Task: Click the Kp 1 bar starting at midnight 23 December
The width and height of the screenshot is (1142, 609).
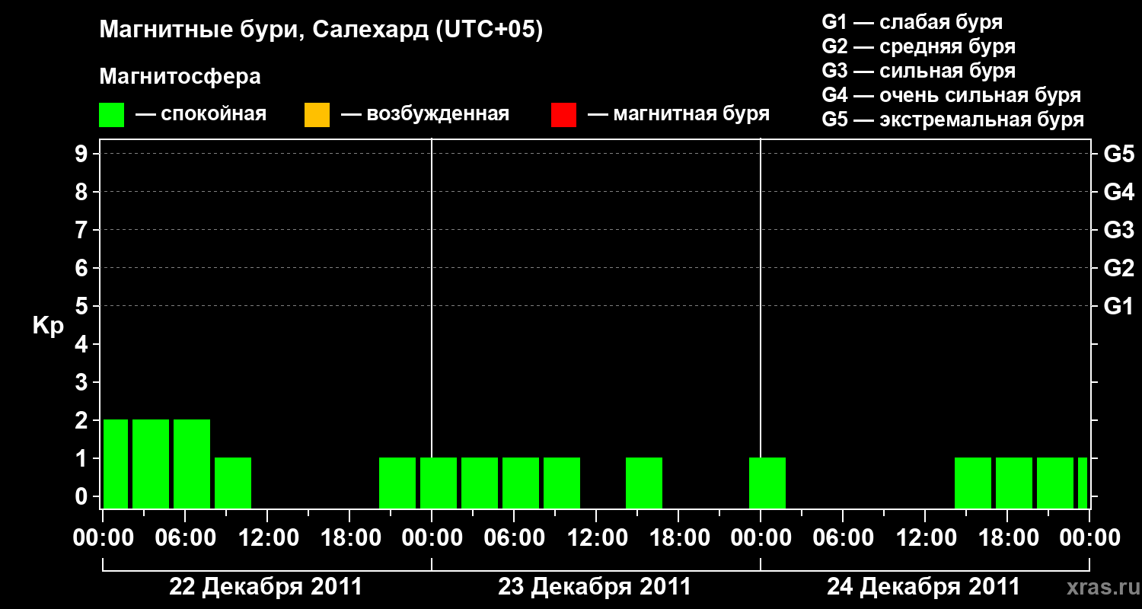Action: tap(439, 483)
